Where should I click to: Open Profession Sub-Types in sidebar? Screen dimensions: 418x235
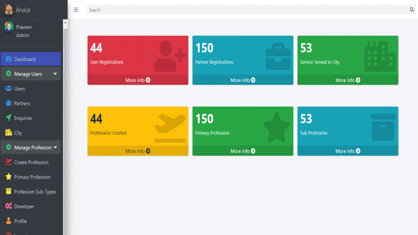pyautogui.click(x=31, y=192)
